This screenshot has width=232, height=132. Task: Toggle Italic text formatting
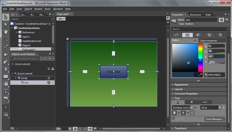183,113
